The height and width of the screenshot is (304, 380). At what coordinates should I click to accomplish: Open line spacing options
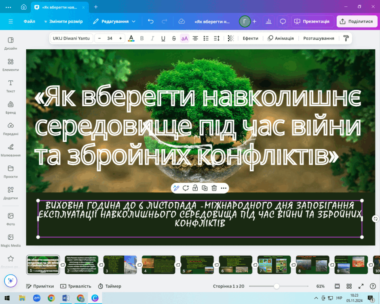click(217, 38)
